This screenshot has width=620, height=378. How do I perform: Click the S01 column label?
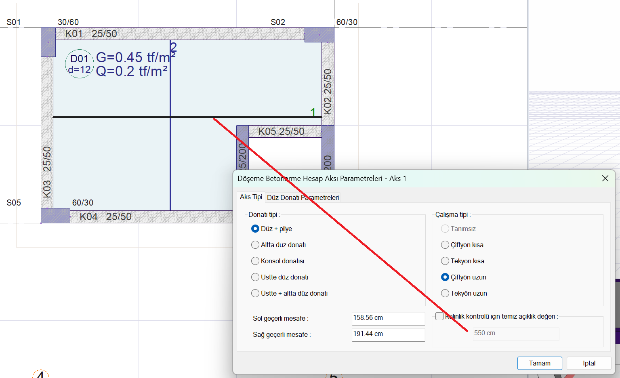point(14,22)
